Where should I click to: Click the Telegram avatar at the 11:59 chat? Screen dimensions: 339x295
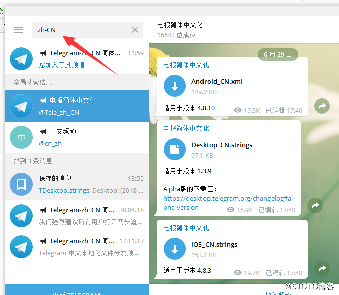(x=21, y=59)
